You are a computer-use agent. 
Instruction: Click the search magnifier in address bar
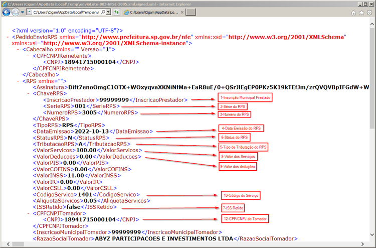click(103, 12)
